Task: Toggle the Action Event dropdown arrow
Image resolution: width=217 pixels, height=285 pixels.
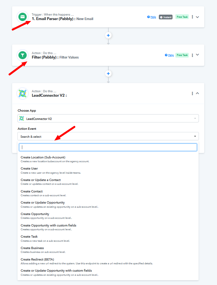Action: pyautogui.click(x=195, y=136)
